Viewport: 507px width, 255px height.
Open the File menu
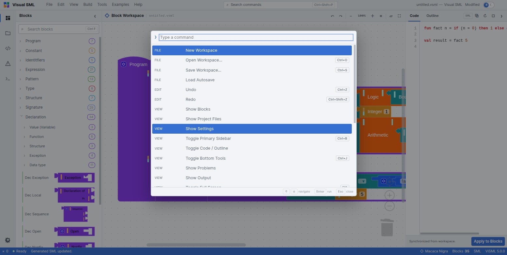pos(49,5)
